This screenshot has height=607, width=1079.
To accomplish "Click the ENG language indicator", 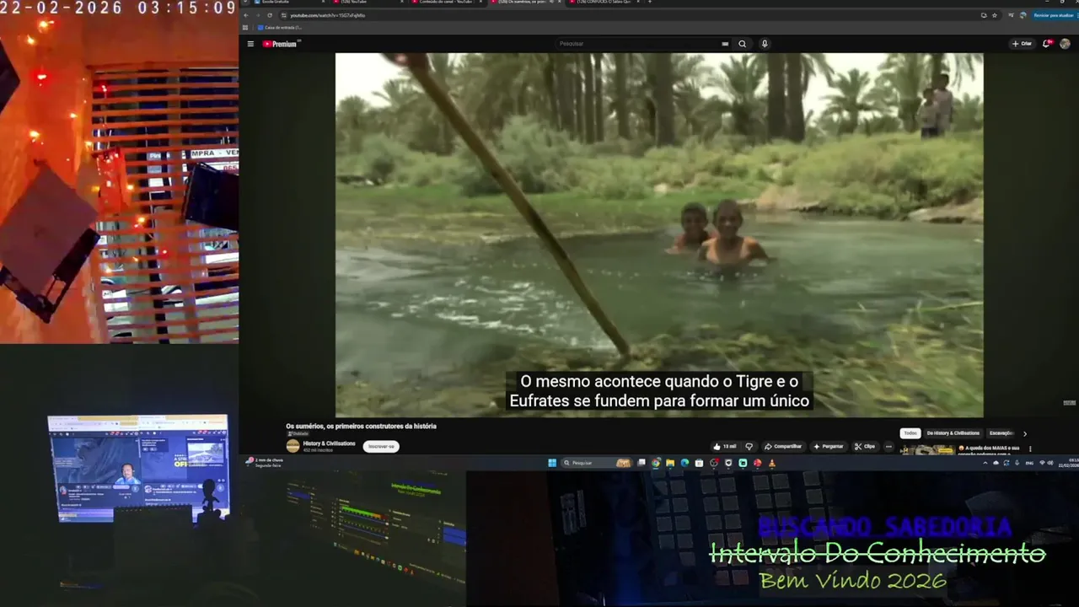I will coord(1029,463).
